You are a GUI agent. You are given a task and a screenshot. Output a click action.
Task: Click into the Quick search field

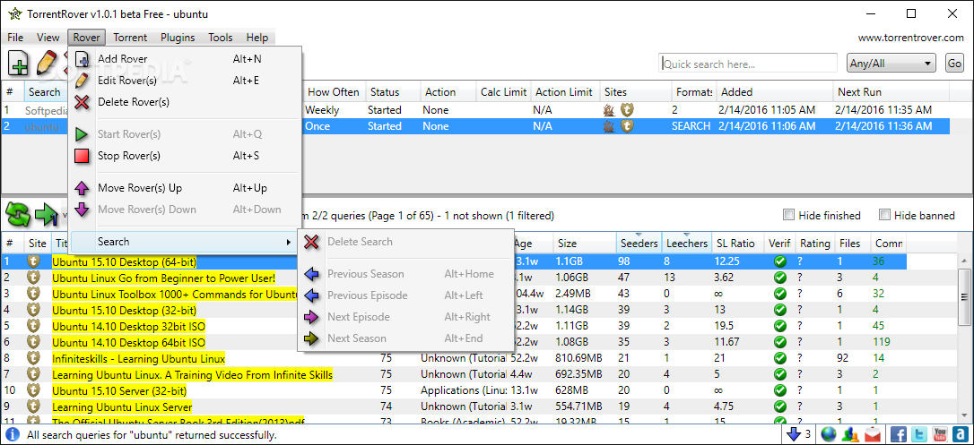click(x=748, y=64)
